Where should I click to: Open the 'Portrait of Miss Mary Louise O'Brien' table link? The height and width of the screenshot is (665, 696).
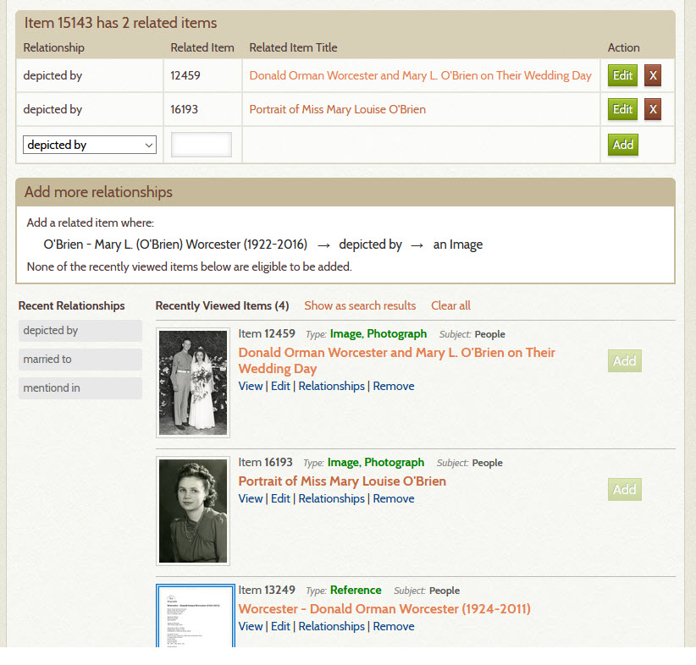tap(337, 109)
